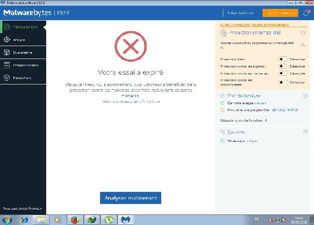Open help icon for État de l'analyse
The height and width of the screenshot is (225, 314).
click(x=305, y=96)
